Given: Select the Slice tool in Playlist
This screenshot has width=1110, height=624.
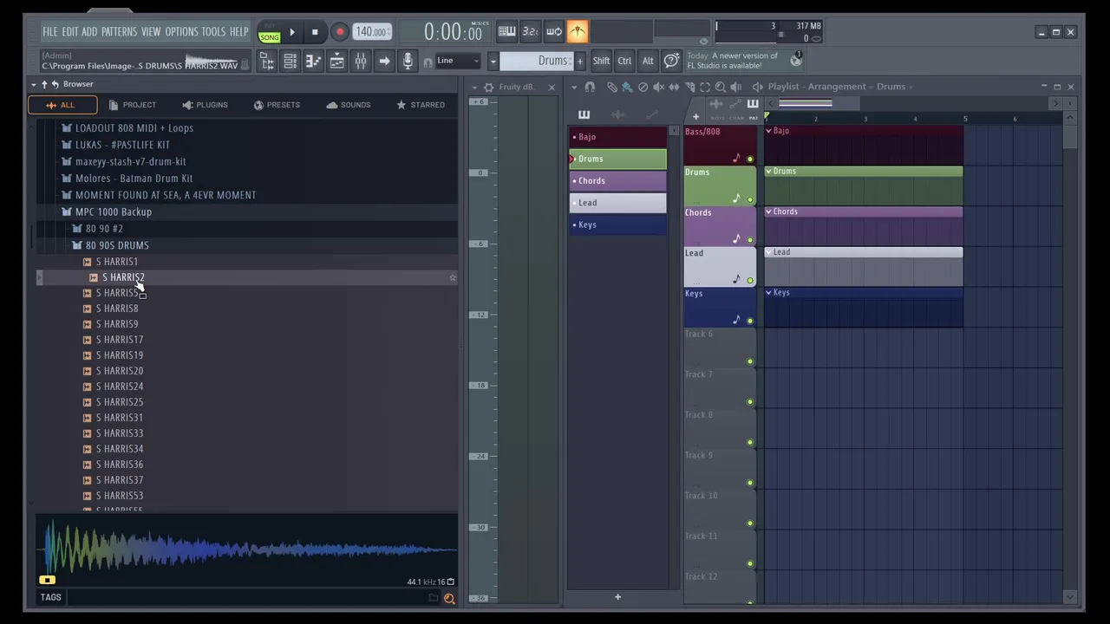Looking at the screenshot, I should pyautogui.click(x=689, y=87).
